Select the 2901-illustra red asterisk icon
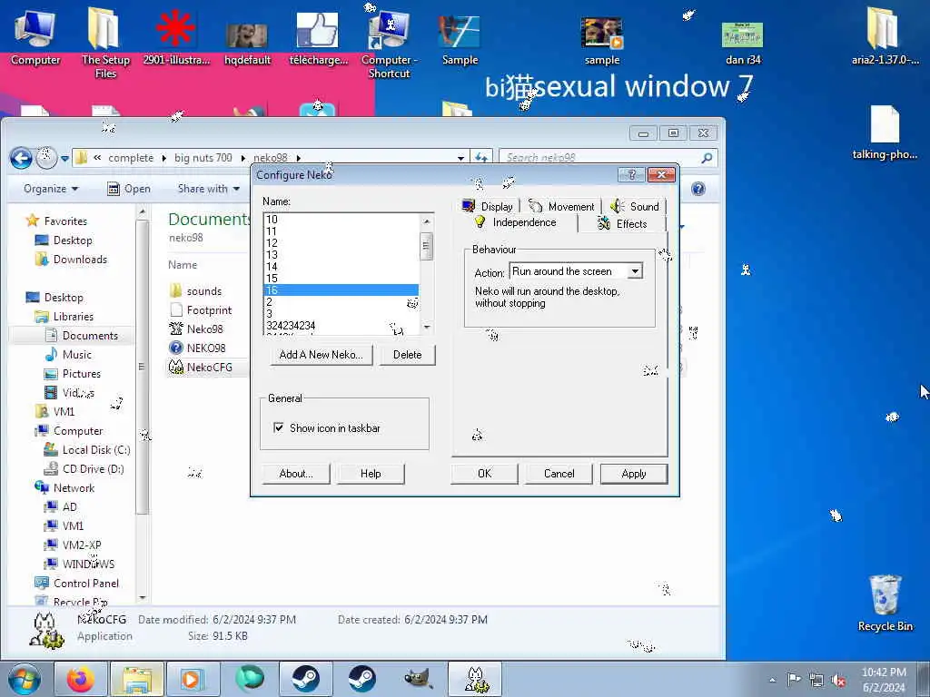Viewport: 930px width, 697px height. coord(176,36)
